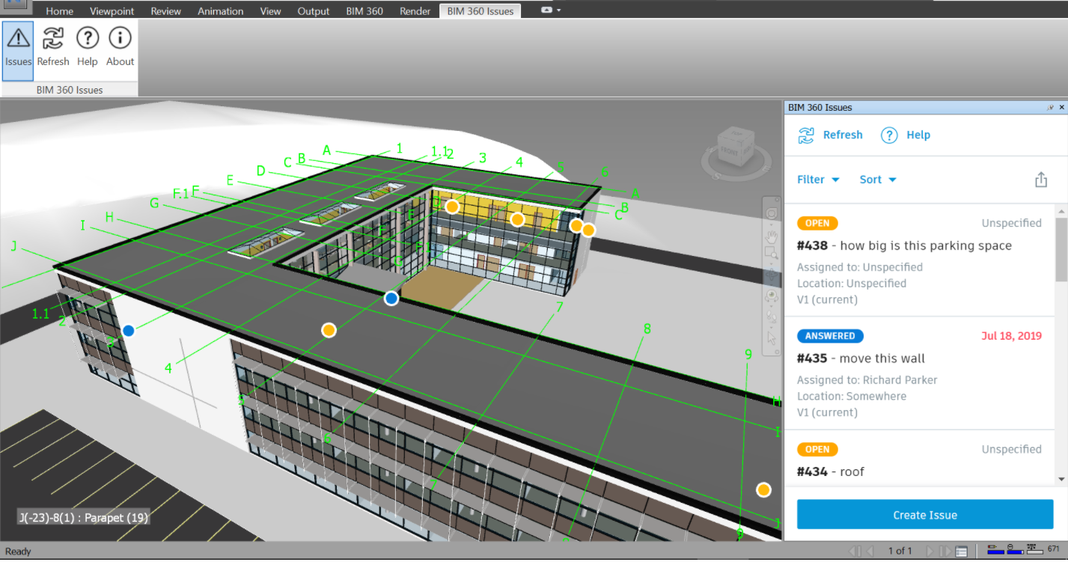This screenshot has width=1068, height=562.
Task: Click the issues list scroll-down arrow
Action: 1061,479
